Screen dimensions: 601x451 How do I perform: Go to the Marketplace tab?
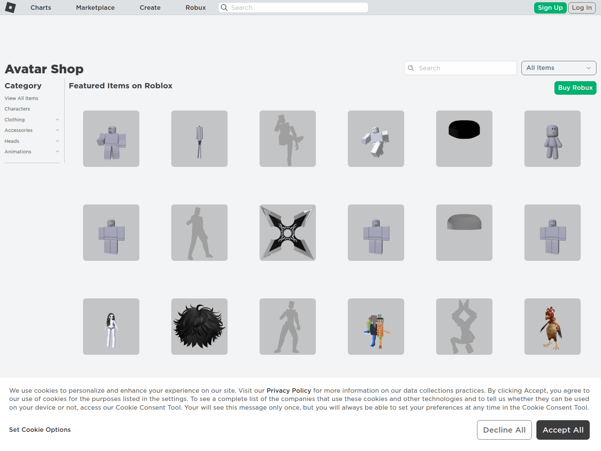pyautogui.click(x=95, y=8)
